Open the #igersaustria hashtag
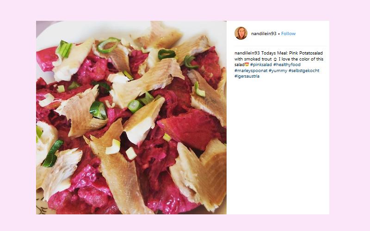Screen dimensions: 370x231 (247, 76)
